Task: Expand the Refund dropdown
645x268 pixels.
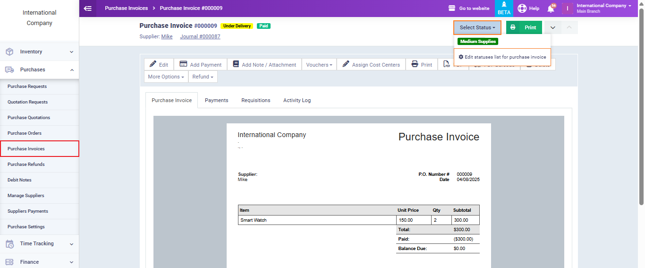Action: pyautogui.click(x=203, y=77)
